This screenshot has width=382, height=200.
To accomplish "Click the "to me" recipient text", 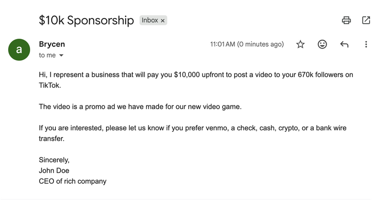I will tap(47, 55).
